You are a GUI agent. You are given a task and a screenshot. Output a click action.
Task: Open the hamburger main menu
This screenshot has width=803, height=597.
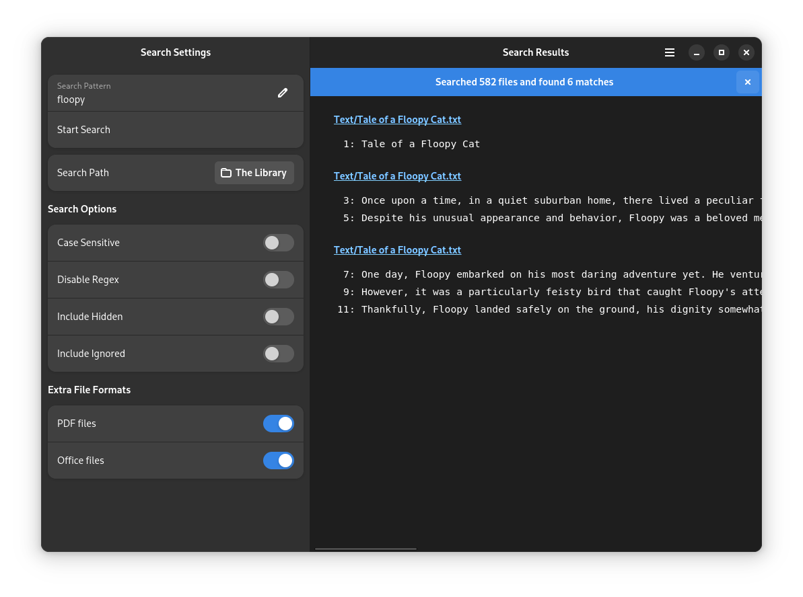coord(670,52)
